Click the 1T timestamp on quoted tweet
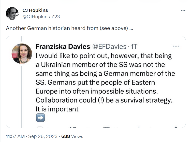 pyautogui.click(x=134, y=47)
